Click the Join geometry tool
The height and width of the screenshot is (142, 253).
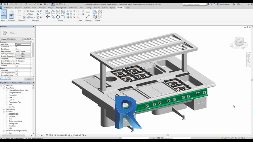30,17
